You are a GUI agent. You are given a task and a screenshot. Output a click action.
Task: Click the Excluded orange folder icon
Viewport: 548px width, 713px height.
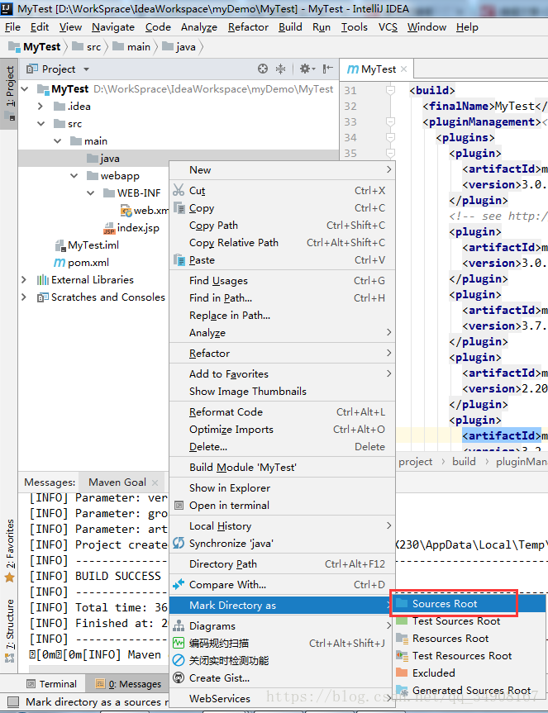coord(402,673)
